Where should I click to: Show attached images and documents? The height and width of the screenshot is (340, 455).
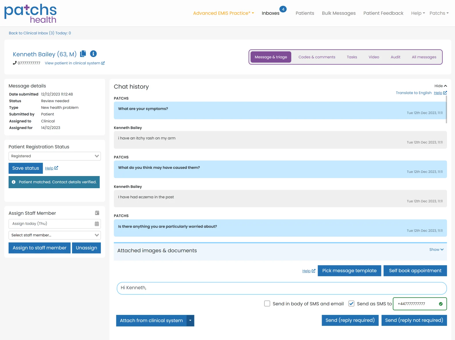436,250
